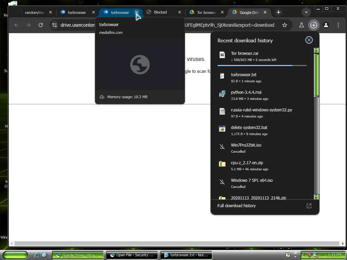Launch Internet Explorer from quick launch
The height and width of the screenshot is (260, 347).
[37, 255]
